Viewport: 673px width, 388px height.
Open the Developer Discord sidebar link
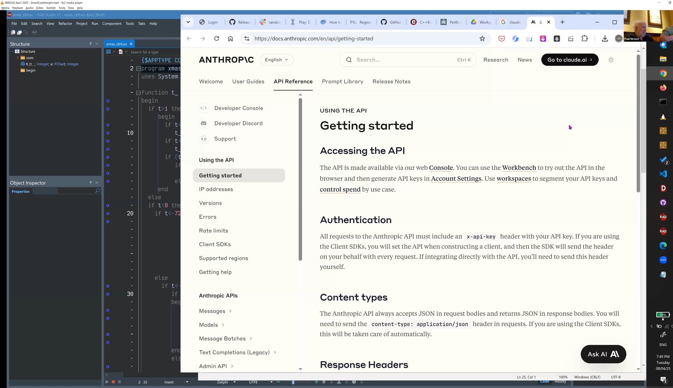click(238, 123)
